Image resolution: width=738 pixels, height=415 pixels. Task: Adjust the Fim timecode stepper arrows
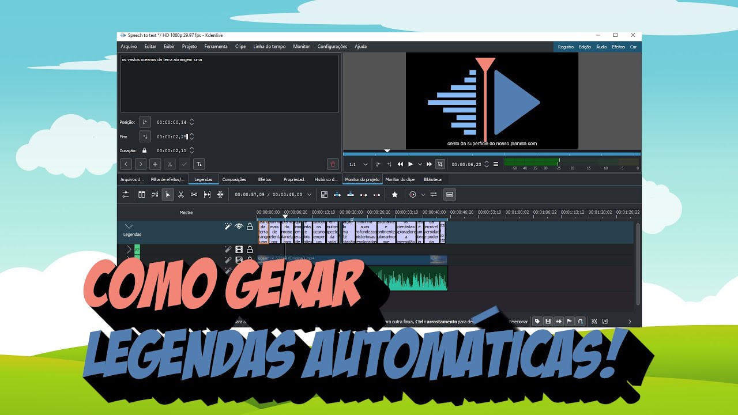pos(192,137)
